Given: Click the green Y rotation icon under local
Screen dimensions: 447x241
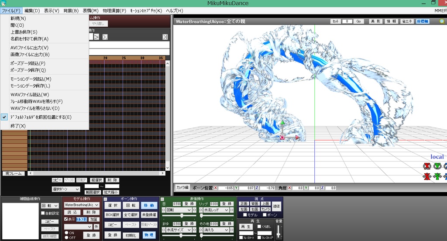Looking at the screenshot, I should (437, 166).
